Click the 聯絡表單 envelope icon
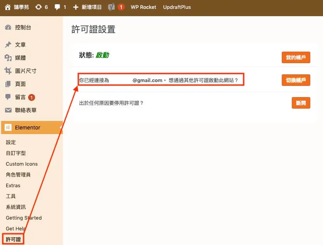323x245 pixels. pos(8,110)
